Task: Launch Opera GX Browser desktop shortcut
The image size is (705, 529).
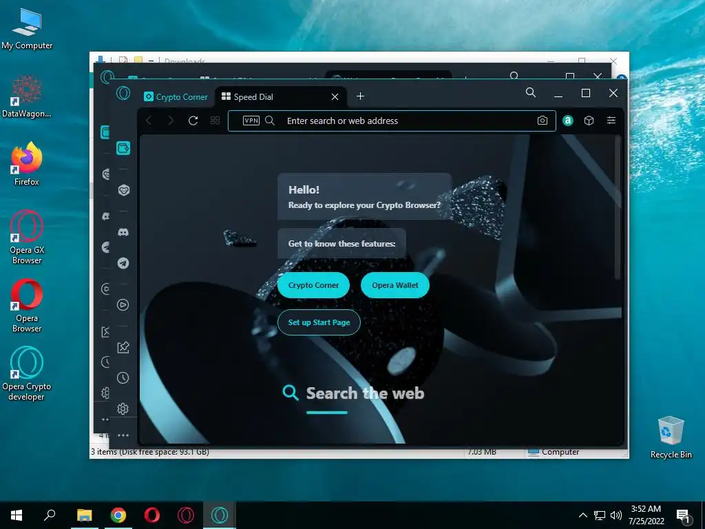Action: [27, 238]
